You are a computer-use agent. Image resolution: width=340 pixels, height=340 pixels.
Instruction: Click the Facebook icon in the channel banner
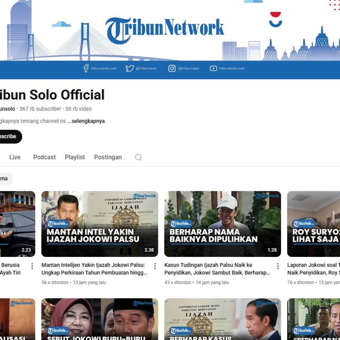(x=86, y=68)
